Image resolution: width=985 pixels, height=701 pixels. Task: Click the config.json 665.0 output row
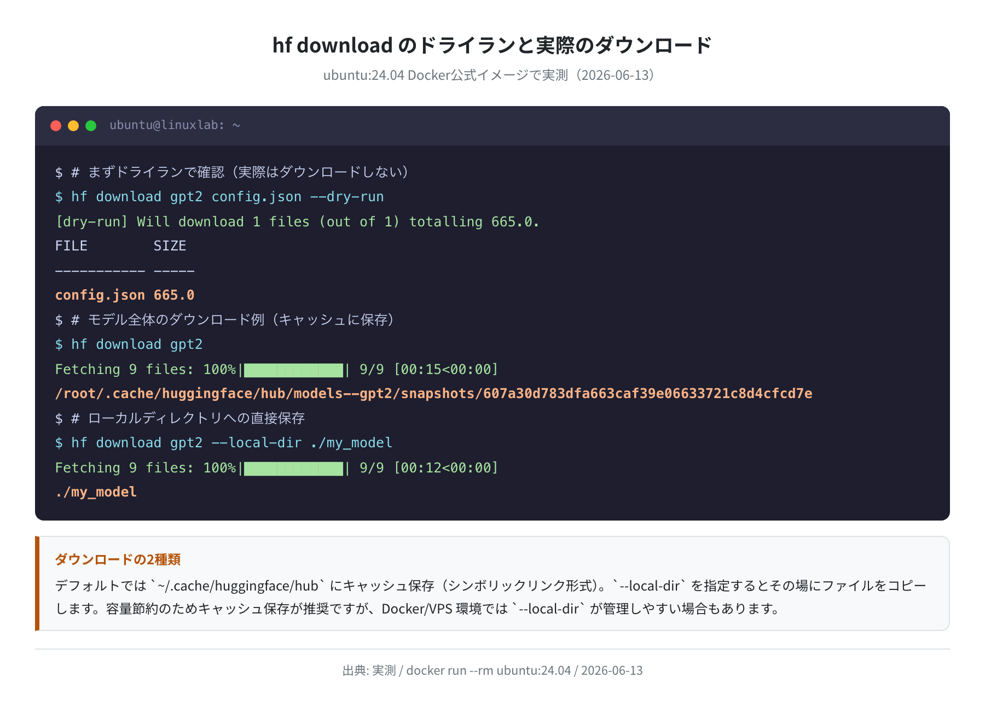125,295
